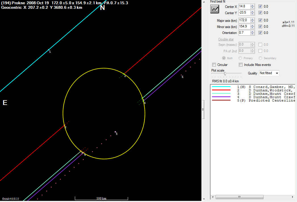
Task: Toggle the Minor axis fit checkbox
Action: [260, 27]
